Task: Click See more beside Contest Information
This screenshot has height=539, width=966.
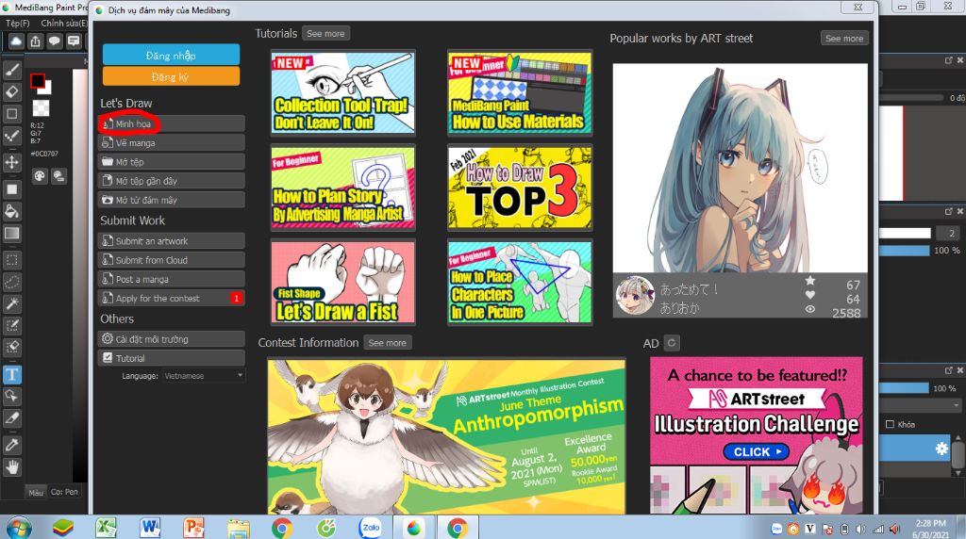Action: click(x=388, y=343)
